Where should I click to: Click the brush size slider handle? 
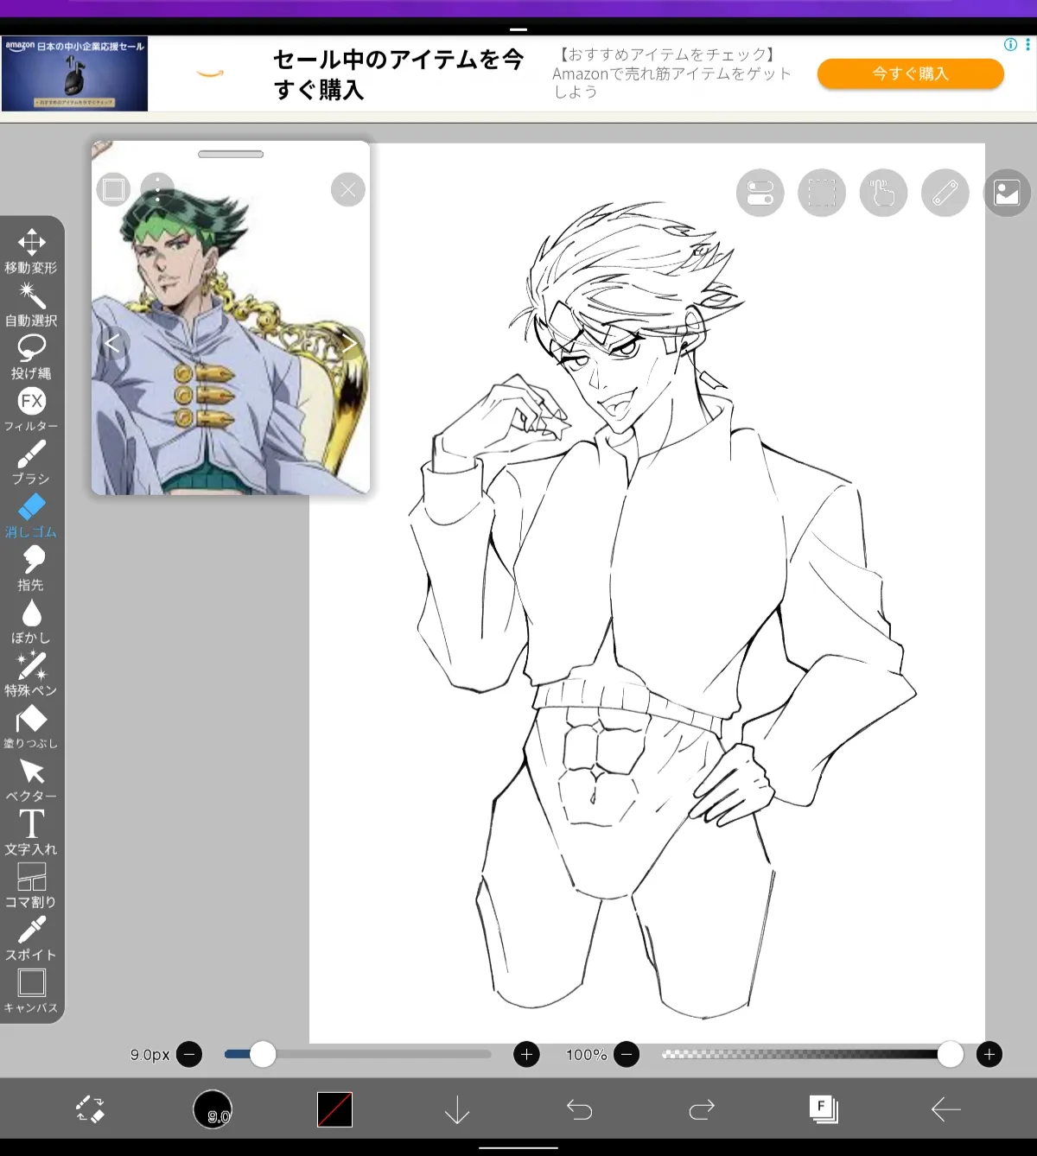tap(263, 1054)
